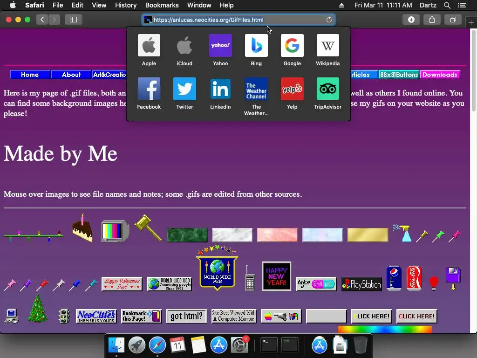This screenshot has height=358, width=477.
Task: Click the birthday cake slice gif
Action: point(82,228)
